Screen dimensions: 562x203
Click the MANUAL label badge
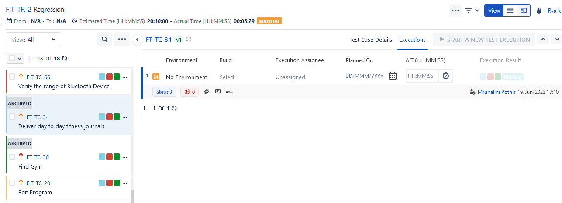pos(269,21)
